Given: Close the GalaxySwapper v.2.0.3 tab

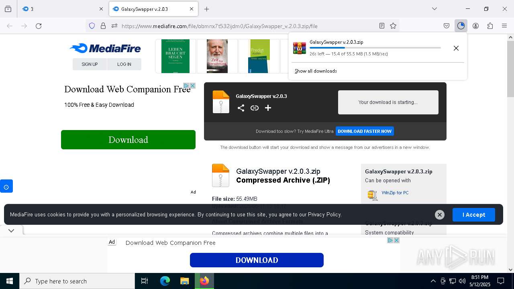Looking at the screenshot, I should click(192, 9).
